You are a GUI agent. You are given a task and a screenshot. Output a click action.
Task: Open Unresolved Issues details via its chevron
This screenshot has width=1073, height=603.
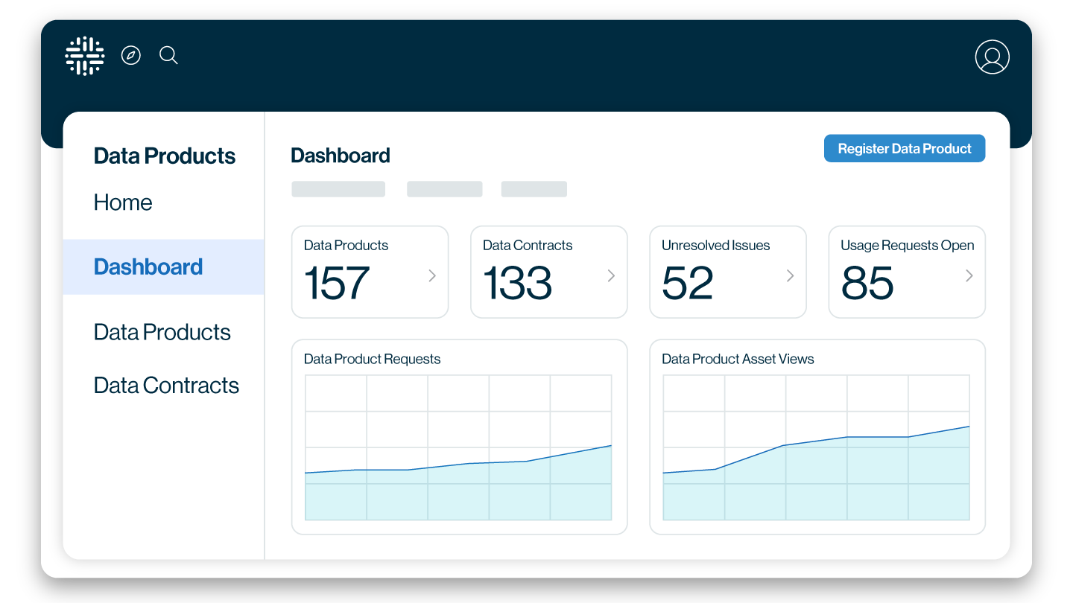(790, 275)
